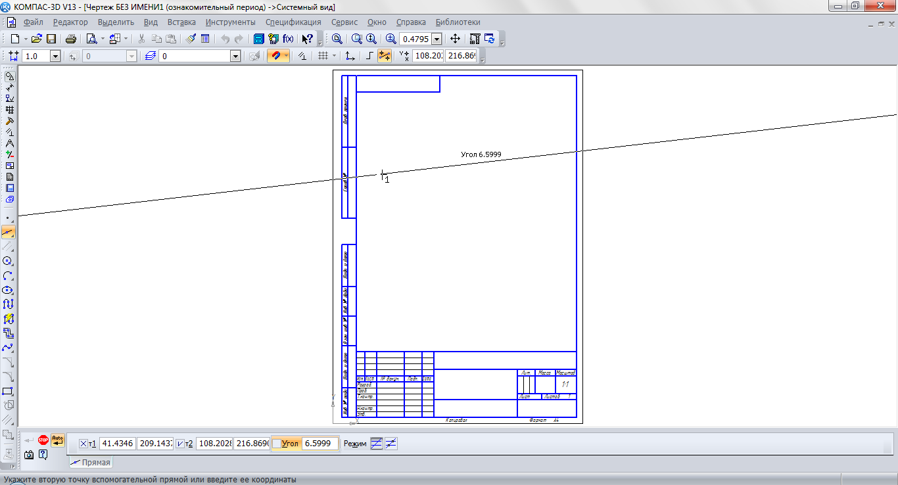This screenshot has width=898, height=485.
Task: Stop the command with STOP button
Action: point(43,440)
